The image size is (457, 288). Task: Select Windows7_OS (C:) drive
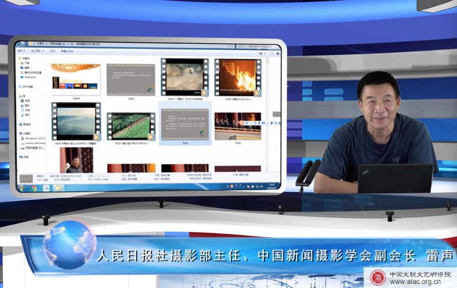33,138
